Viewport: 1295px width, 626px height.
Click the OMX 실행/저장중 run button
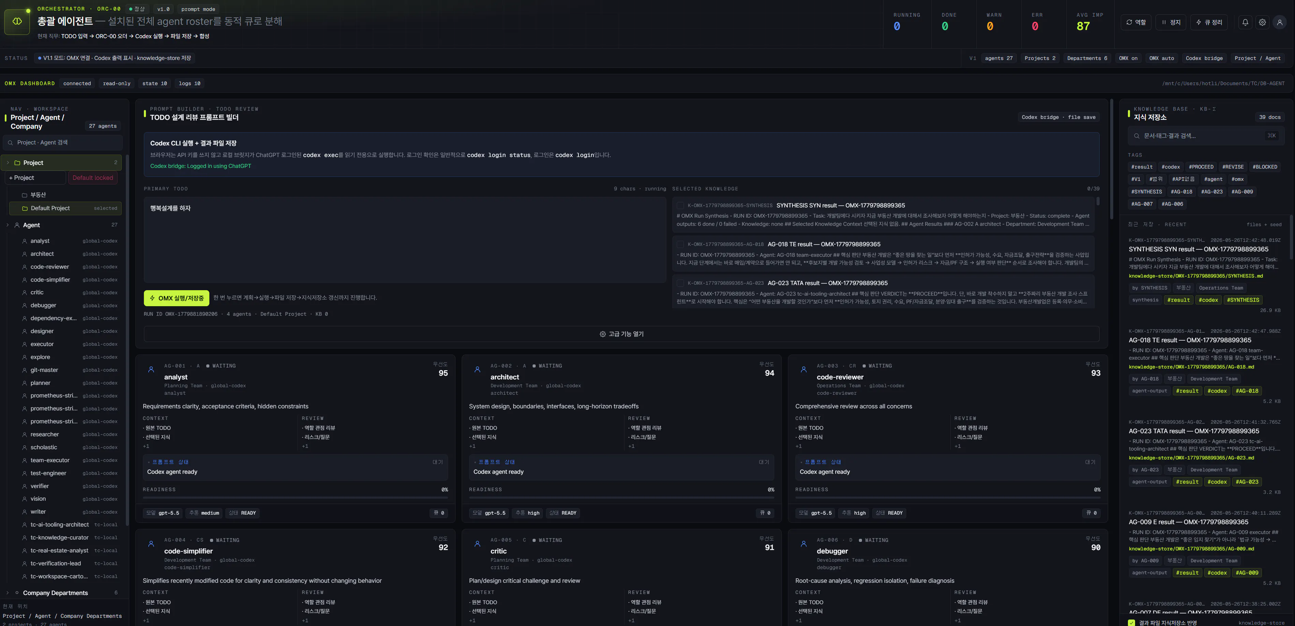coord(177,298)
